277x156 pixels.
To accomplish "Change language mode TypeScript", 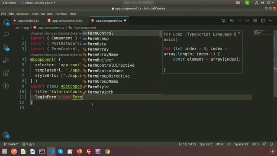I will tap(241, 144).
